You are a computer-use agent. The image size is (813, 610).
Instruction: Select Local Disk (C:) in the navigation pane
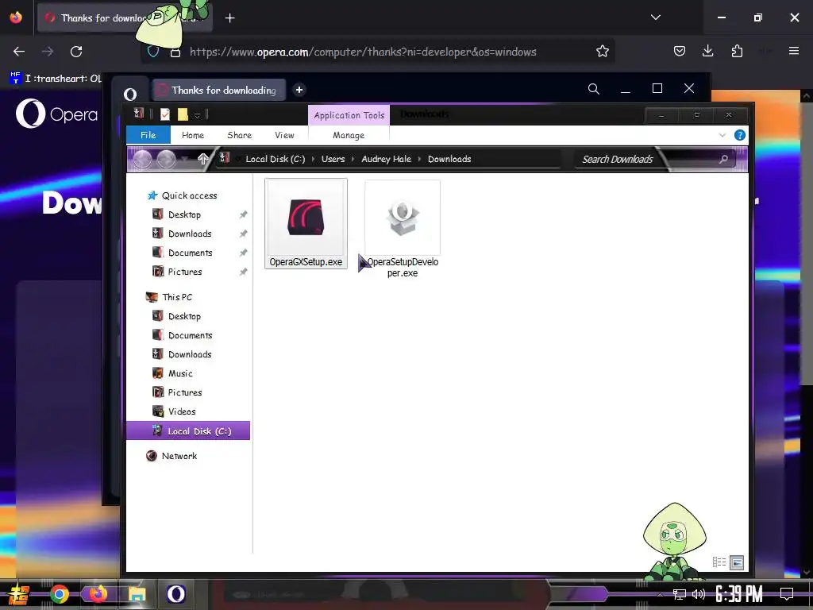coord(188,431)
